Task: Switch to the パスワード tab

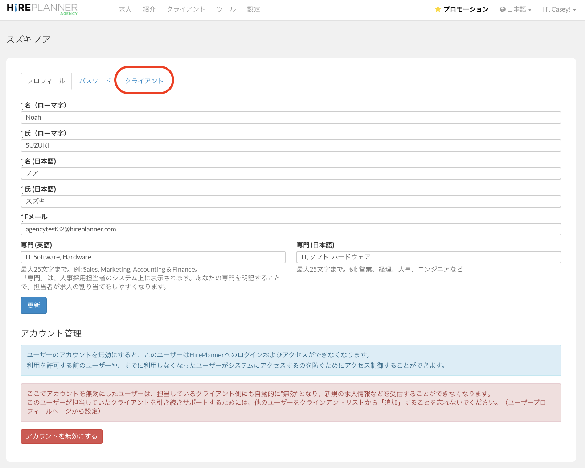Action: click(95, 81)
